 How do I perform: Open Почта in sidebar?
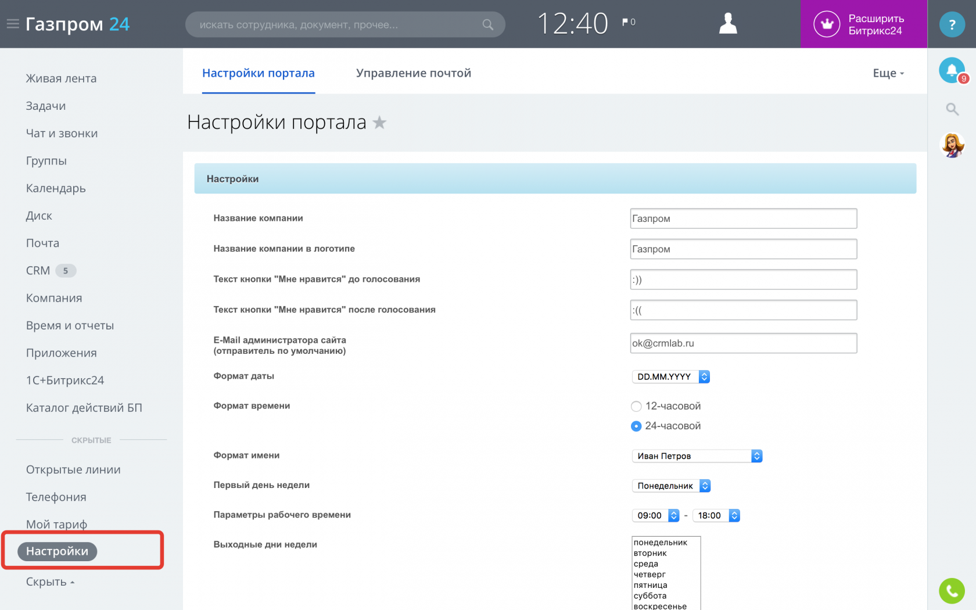tap(42, 243)
